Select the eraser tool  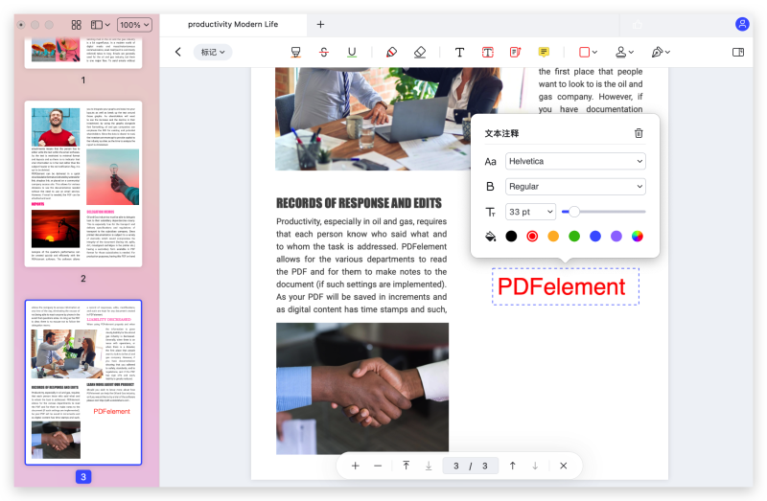point(420,52)
